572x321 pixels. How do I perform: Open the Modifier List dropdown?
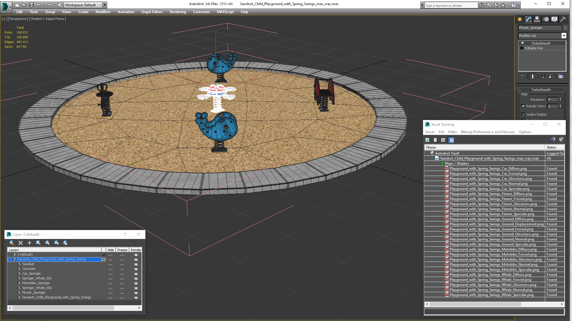[564, 36]
